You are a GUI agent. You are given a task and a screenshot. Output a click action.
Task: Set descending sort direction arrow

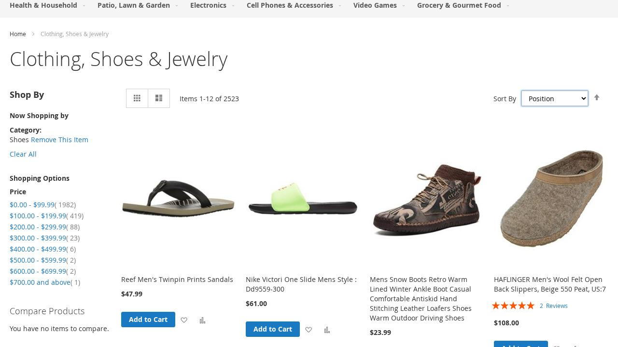597,98
